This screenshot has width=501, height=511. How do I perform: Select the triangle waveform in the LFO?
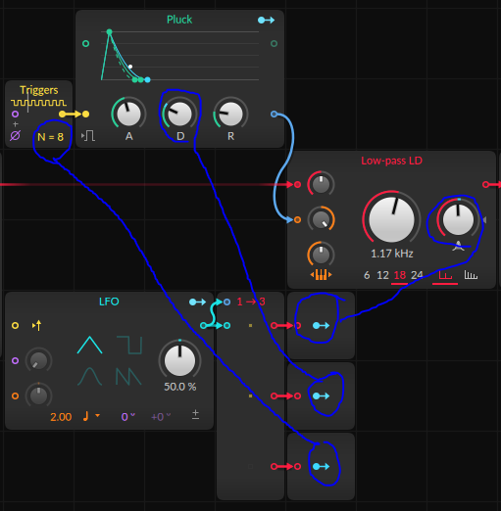coord(89,346)
